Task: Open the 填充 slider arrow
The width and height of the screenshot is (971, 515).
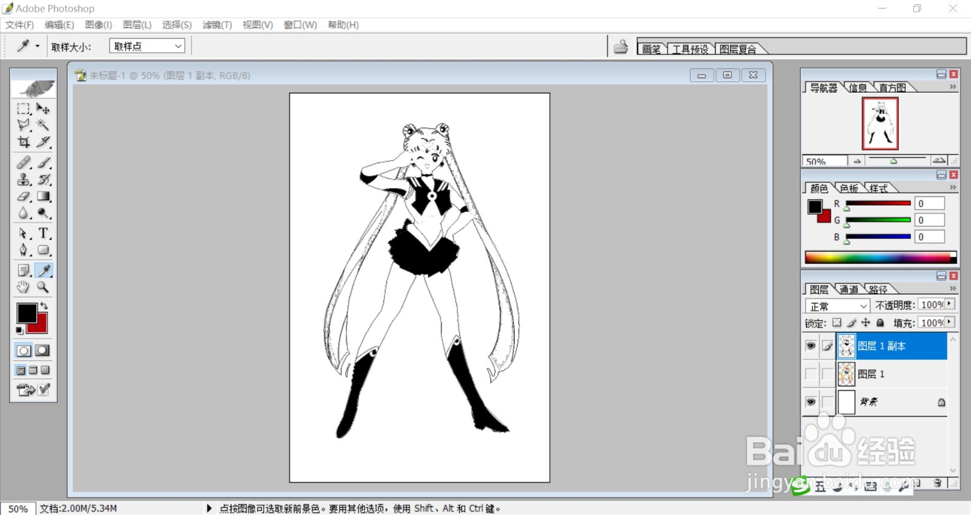Action: pos(950,322)
